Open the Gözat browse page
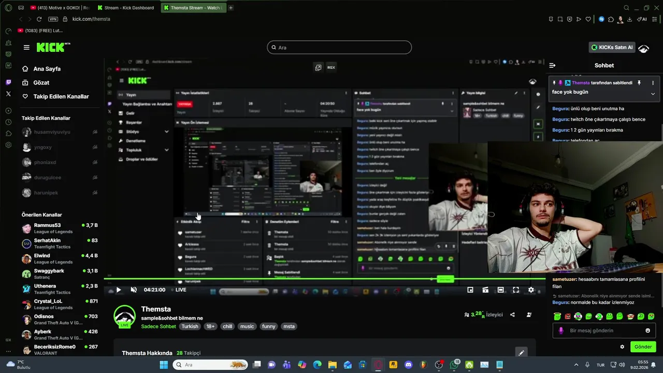 [x=41, y=83]
